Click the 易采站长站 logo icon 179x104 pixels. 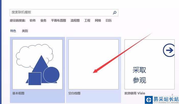point(149,100)
